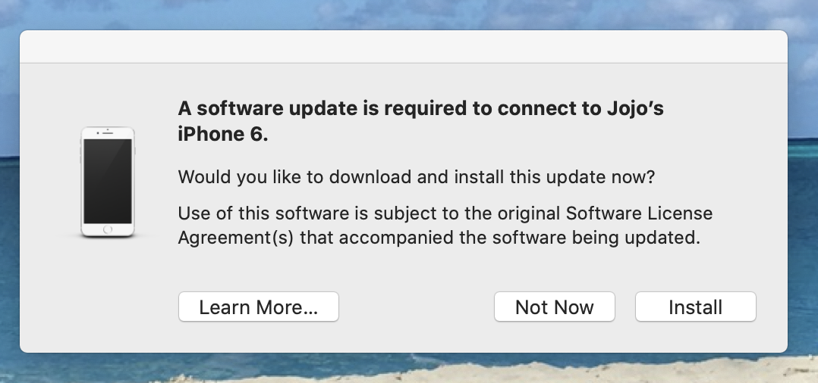Click the black screen of iPhone image
This screenshot has height=383, width=818.
click(108, 181)
